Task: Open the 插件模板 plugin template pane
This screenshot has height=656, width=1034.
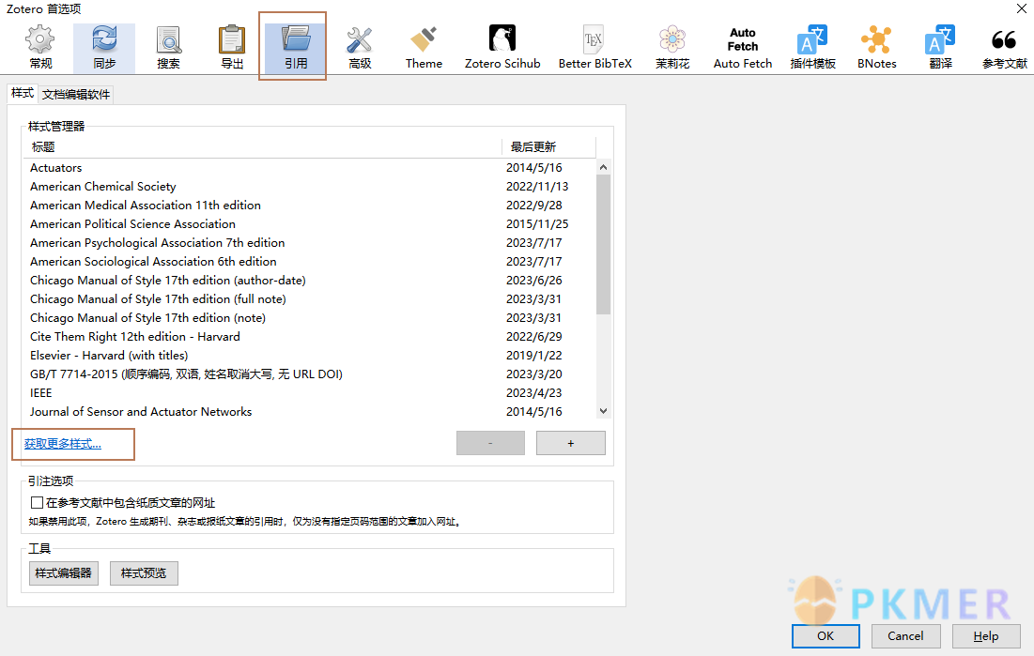Action: 812,48
